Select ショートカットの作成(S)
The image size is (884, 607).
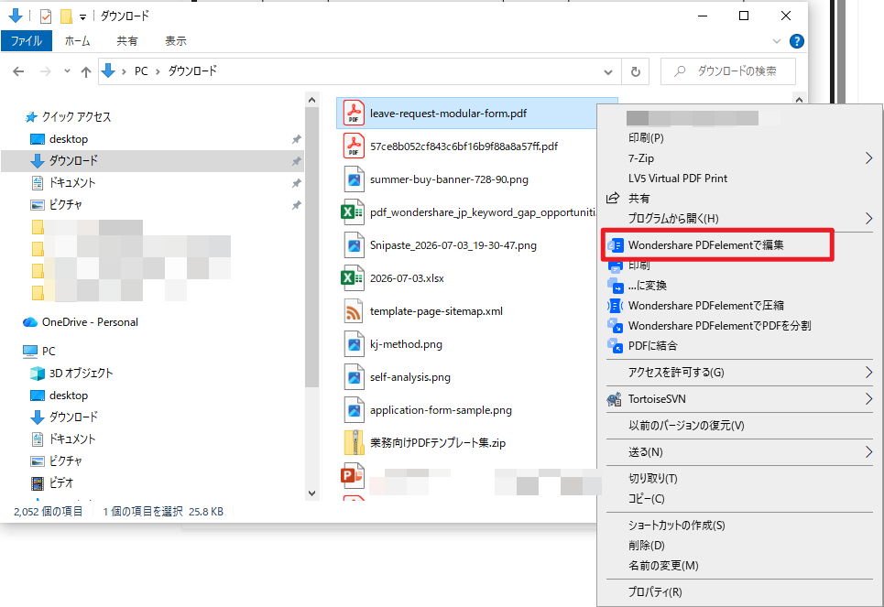677,526
